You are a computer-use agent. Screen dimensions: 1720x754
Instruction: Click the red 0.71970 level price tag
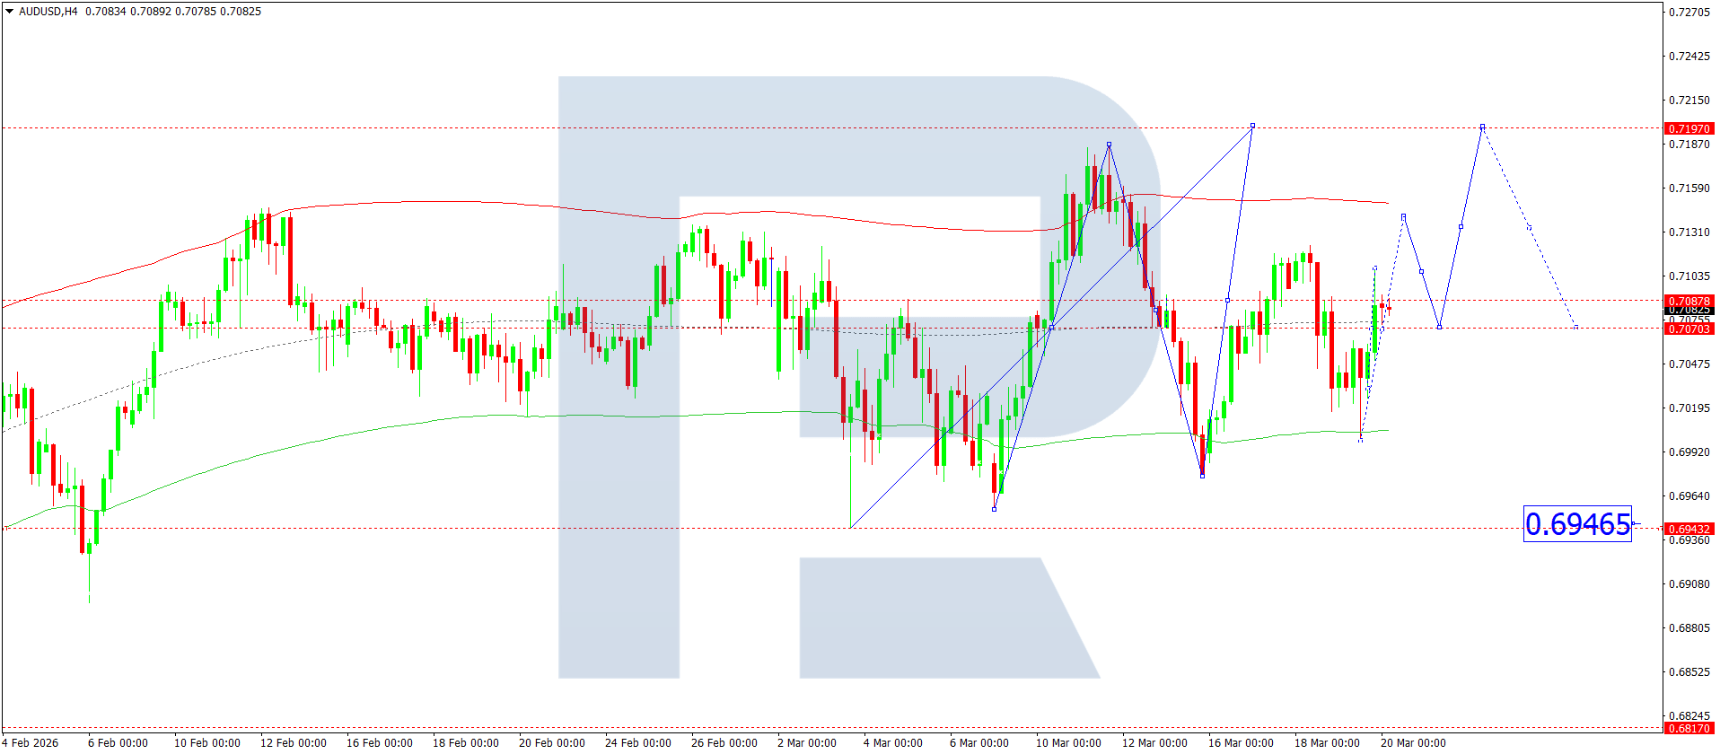tap(1689, 128)
